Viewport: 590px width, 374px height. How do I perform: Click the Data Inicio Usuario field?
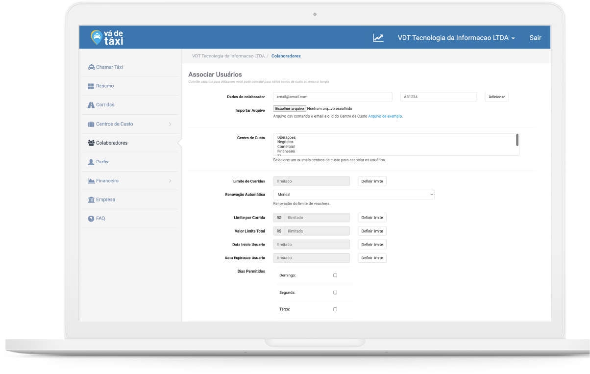[312, 245]
